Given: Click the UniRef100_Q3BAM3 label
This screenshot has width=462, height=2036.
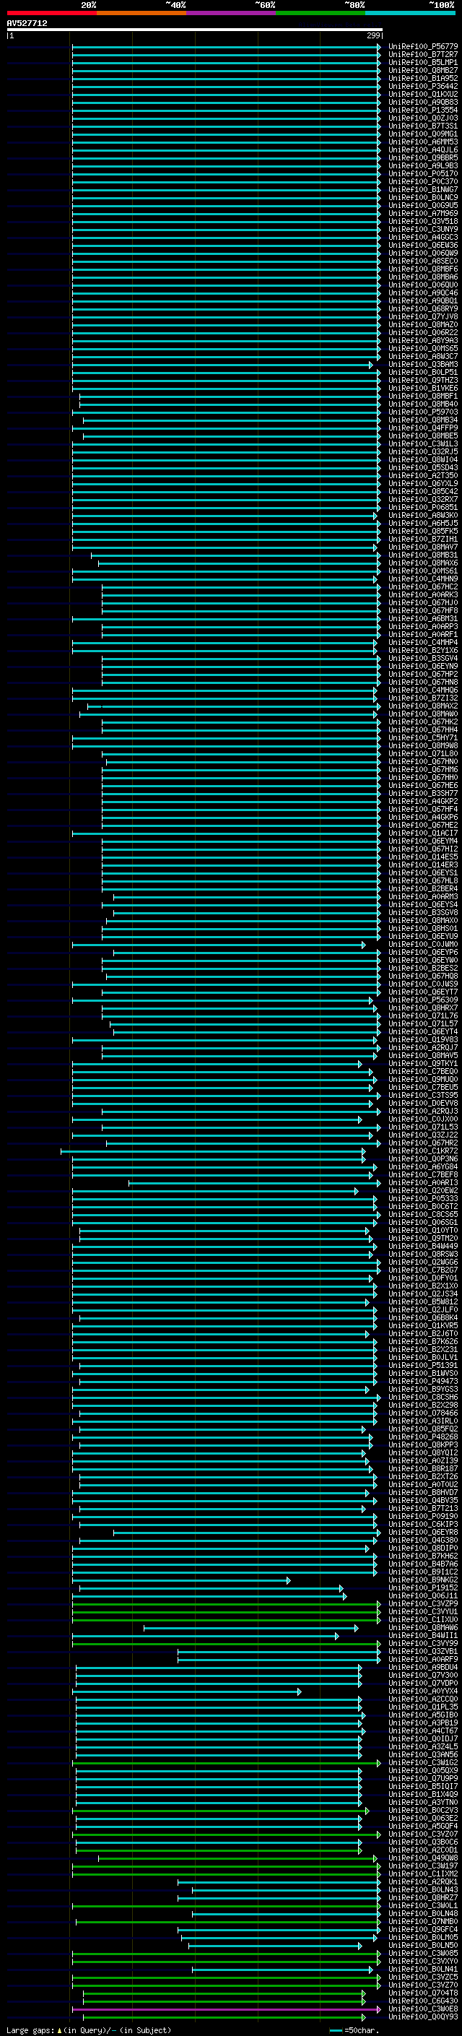Looking at the screenshot, I should pos(423,364).
